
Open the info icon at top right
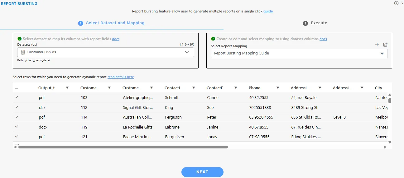[x=396, y=3]
